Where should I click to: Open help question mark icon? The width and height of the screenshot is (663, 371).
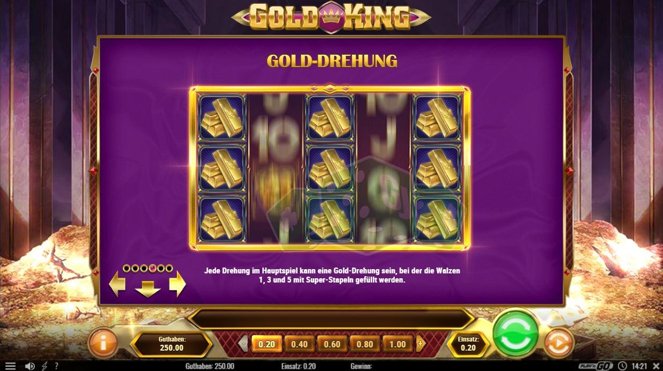click(x=56, y=366)
